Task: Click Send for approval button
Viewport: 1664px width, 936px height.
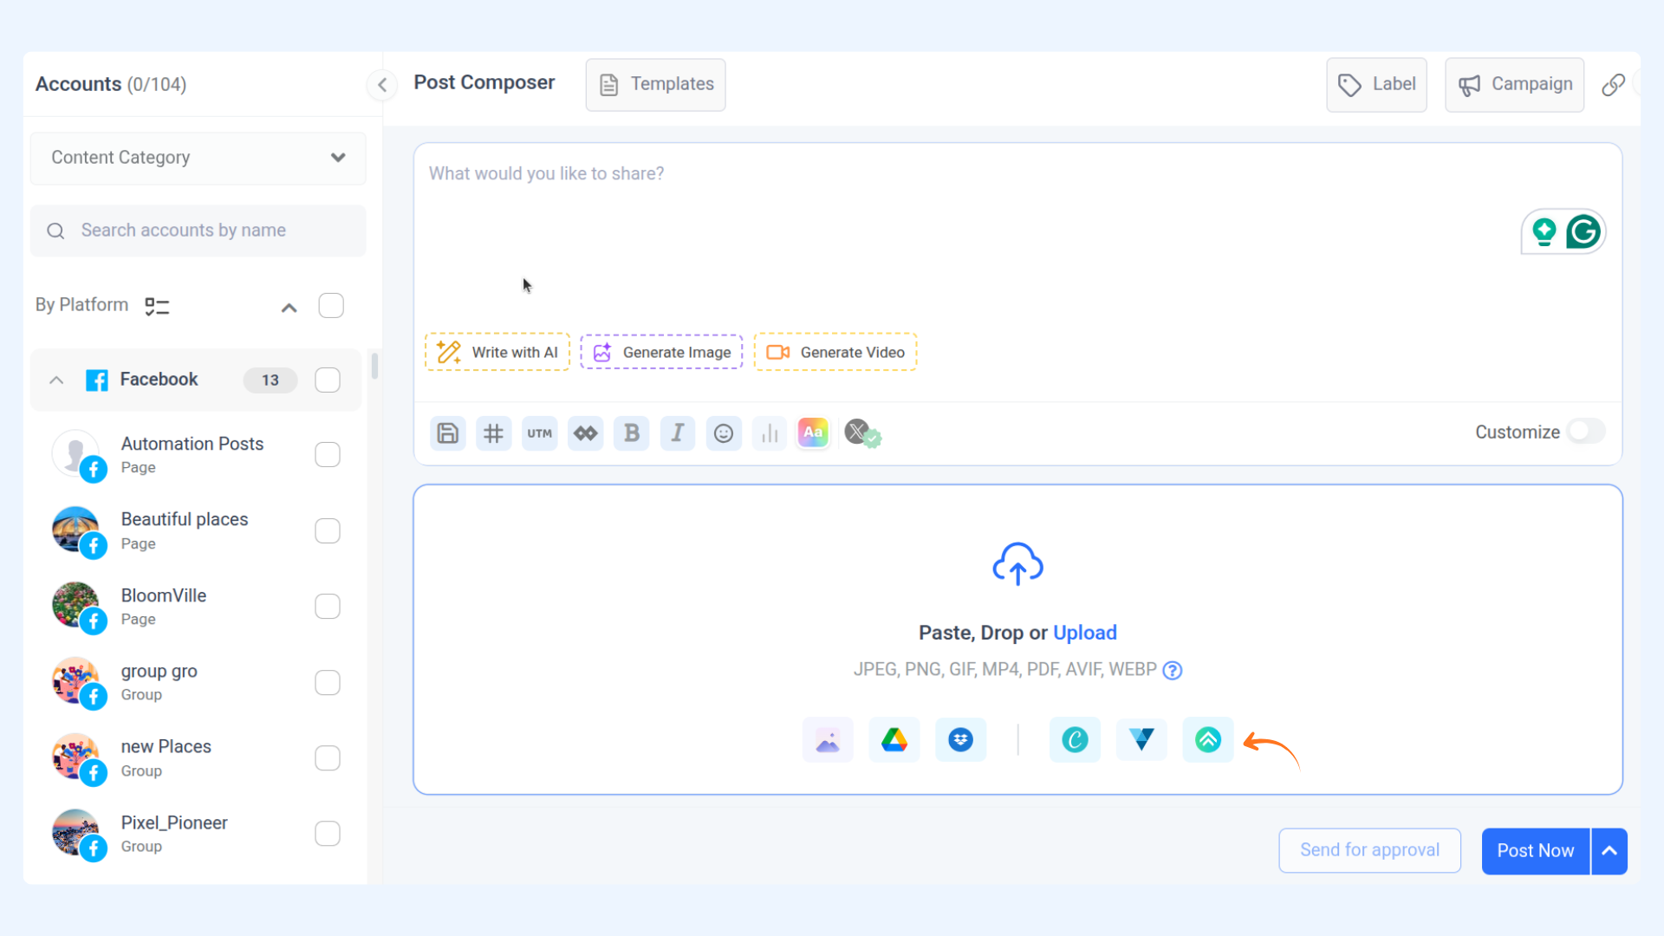Action: 1369,850
